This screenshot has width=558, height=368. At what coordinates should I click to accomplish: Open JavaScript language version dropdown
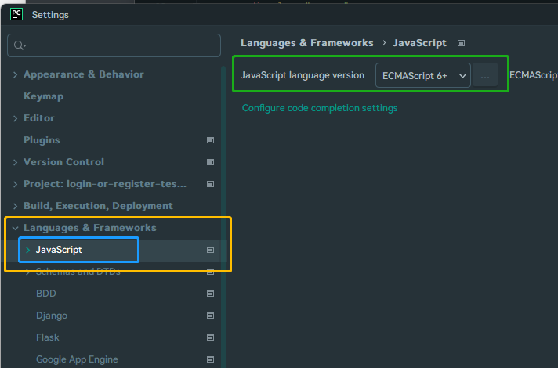point(423,75)
